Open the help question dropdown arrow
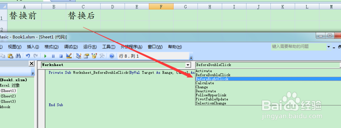Screen dimensions: 341x128 point(328,47)
